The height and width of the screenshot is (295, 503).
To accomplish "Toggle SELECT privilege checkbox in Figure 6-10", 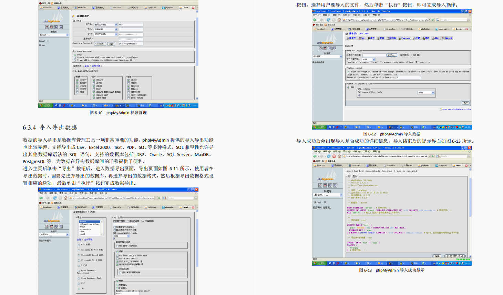I will [x=77, y=80].
